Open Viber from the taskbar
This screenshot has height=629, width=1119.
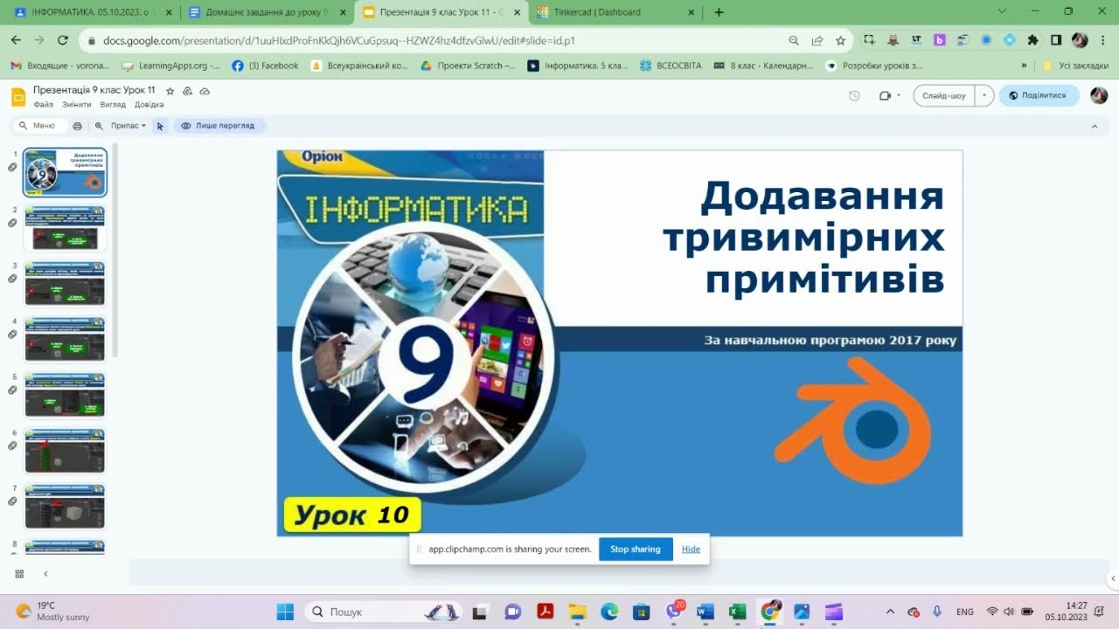click(x=673, y=612)
